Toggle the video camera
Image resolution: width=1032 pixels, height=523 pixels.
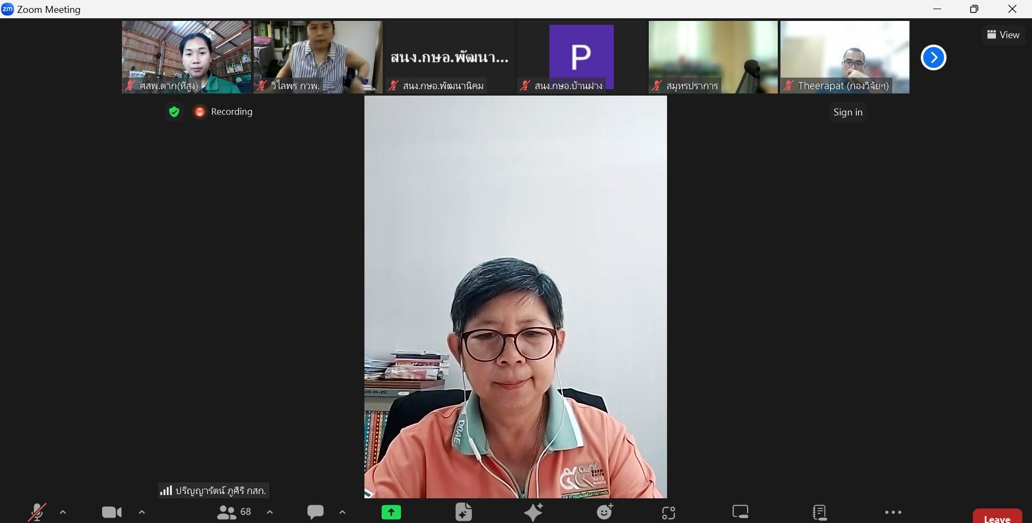click(x=112, y=512)
